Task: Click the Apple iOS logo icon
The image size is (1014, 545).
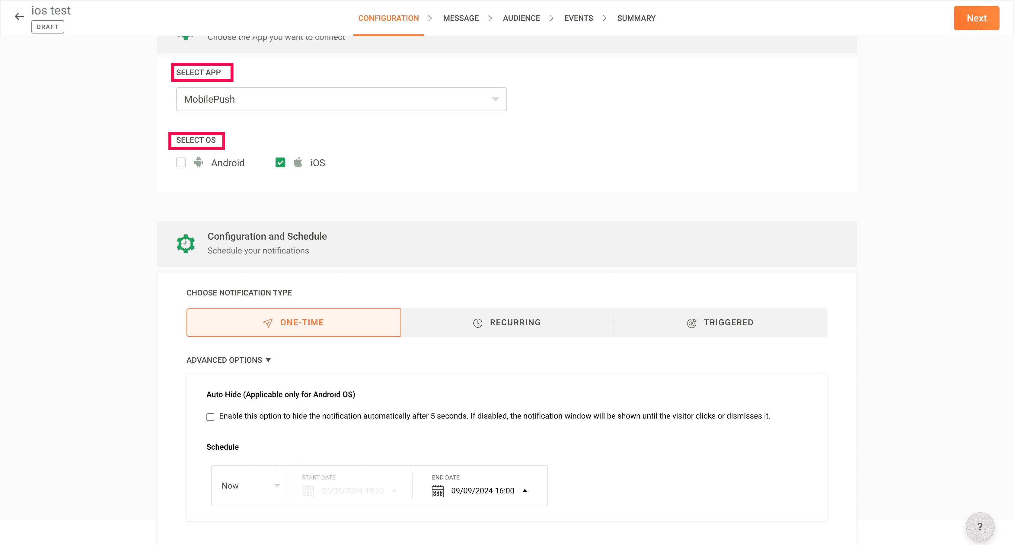Action: point(298,163)
